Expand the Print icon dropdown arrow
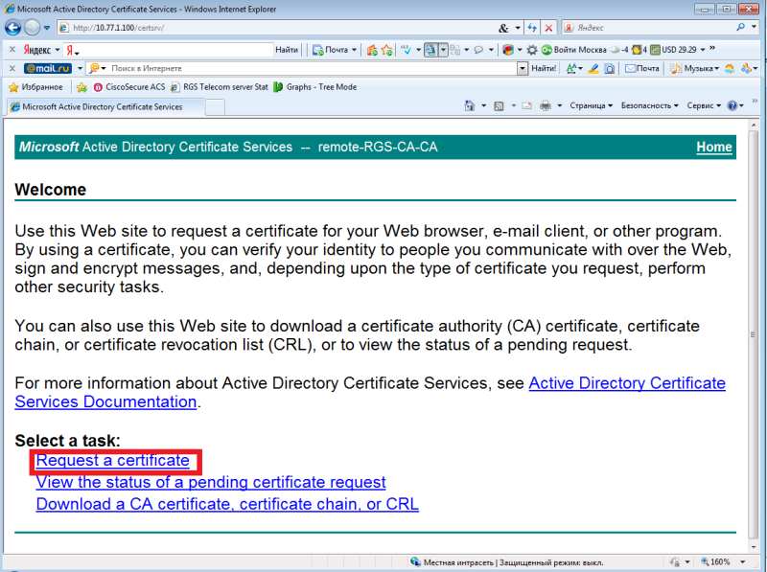This screenshot has width=767, height=572. click(559, 105)
